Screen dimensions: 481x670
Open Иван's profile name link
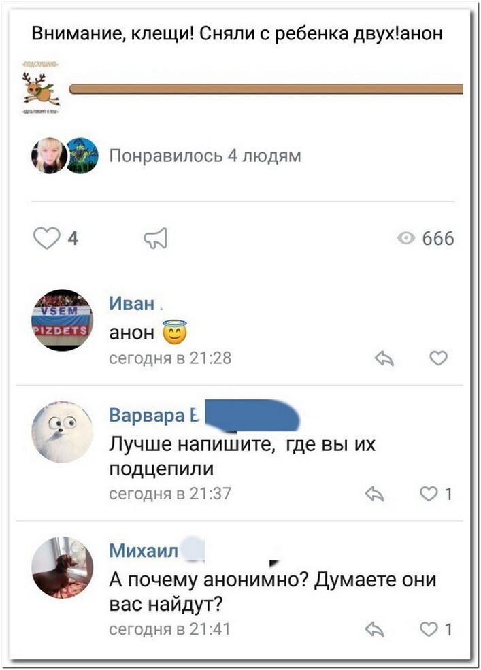point(132,303)
